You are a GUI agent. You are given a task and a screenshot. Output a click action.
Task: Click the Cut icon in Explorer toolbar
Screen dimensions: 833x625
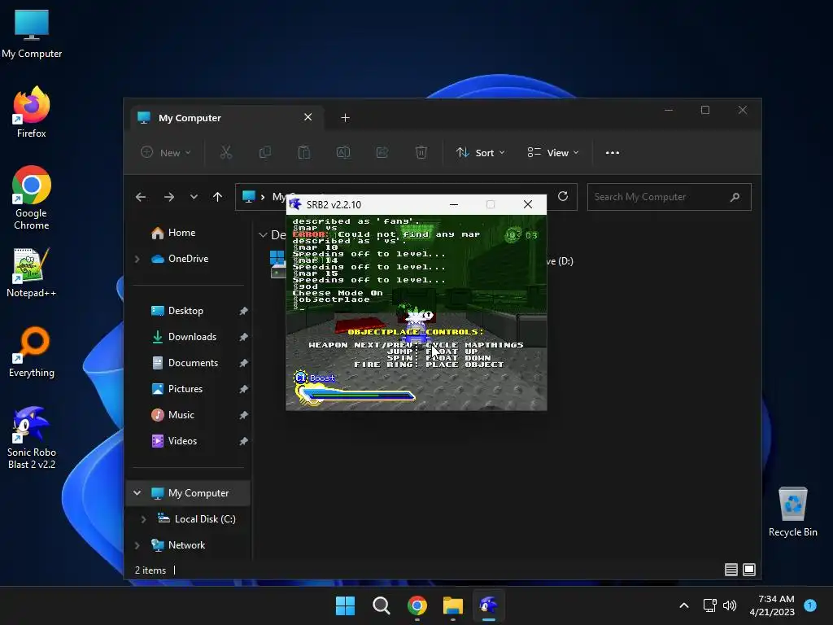[226, 152]
